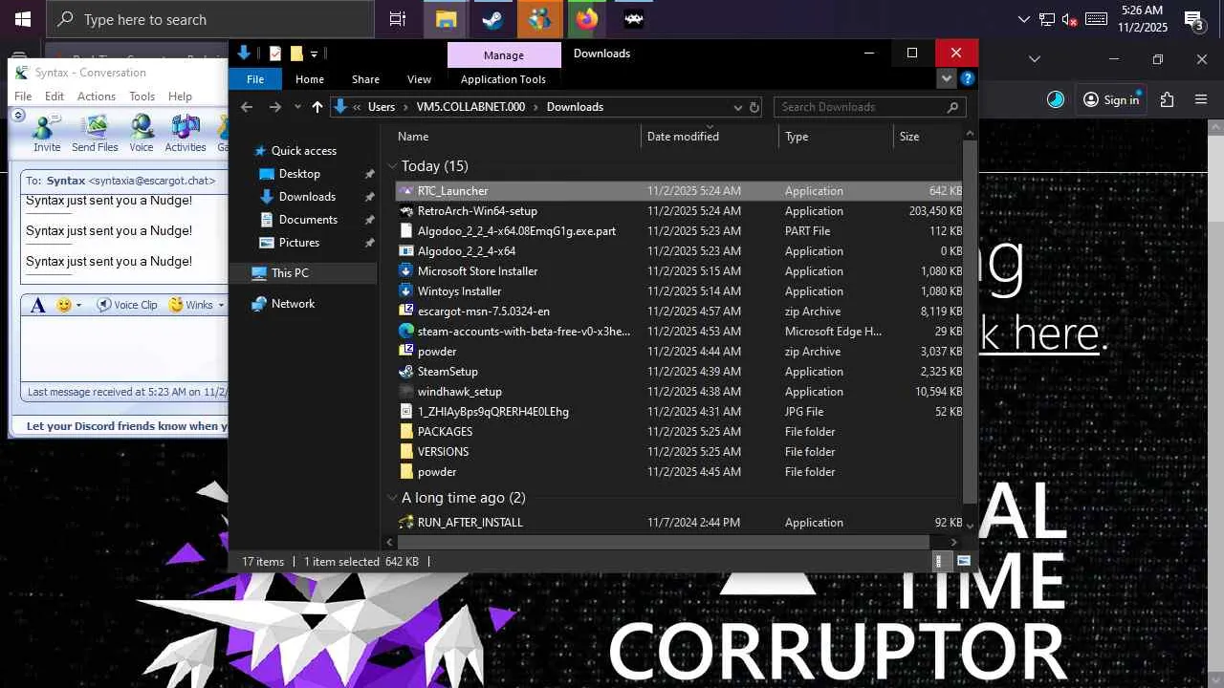Send a Voice Clip in Messenger

128,305
